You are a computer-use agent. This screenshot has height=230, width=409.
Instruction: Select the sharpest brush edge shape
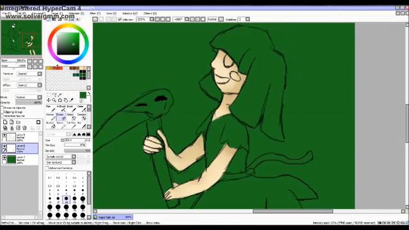click(74, 134)
